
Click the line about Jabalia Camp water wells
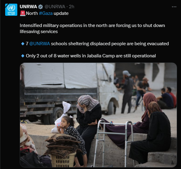coord(91,56)
